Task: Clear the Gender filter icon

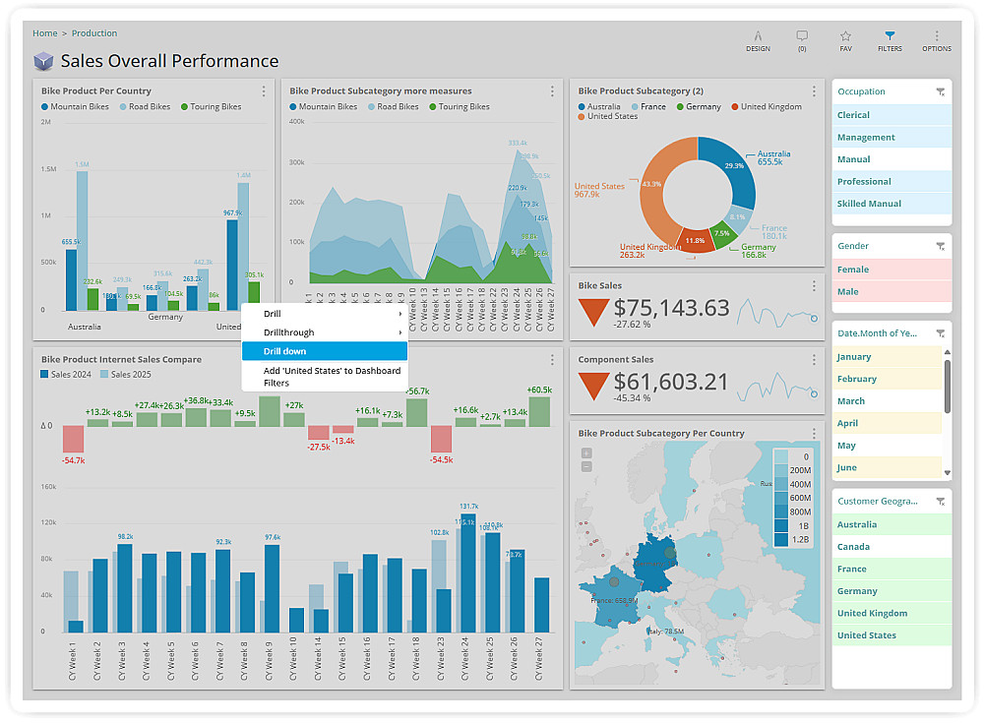Action: pos(940,246)
